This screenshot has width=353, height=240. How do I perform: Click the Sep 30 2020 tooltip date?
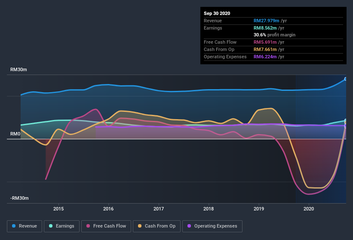(x=217, y=13)
